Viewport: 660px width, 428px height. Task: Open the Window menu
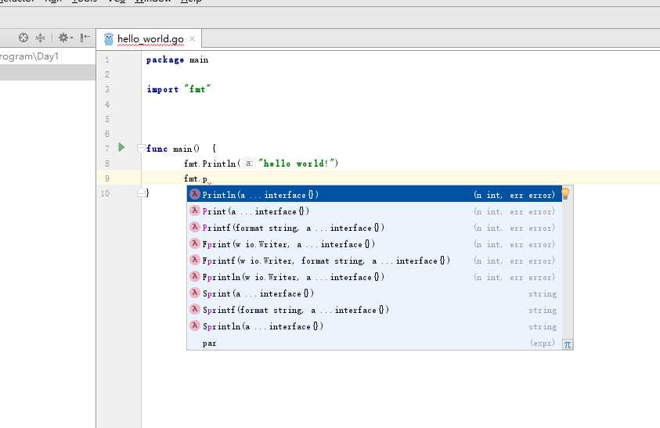click(153, 2)
